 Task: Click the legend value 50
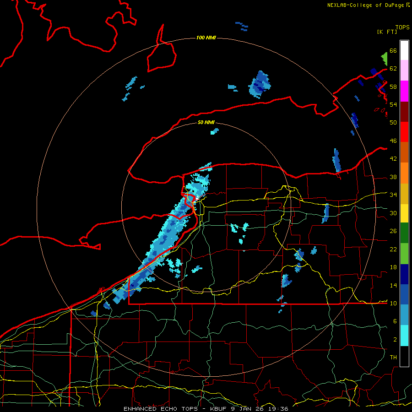click(393, 123)
